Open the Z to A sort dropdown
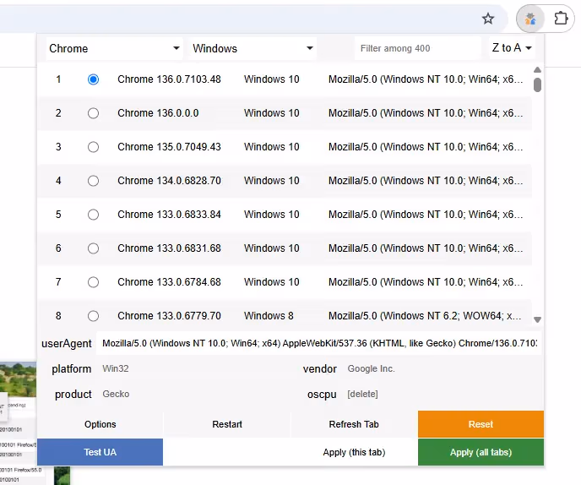581x485 pixels. point(512,48)
